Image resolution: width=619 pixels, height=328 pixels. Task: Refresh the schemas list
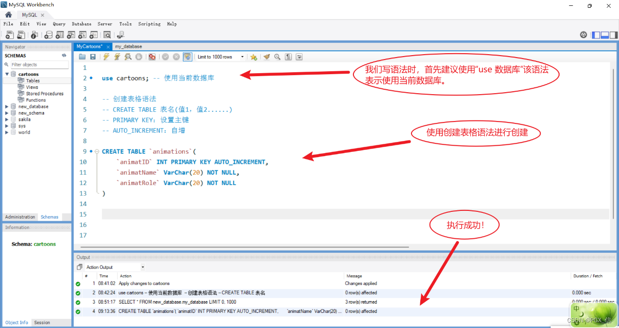64,56
